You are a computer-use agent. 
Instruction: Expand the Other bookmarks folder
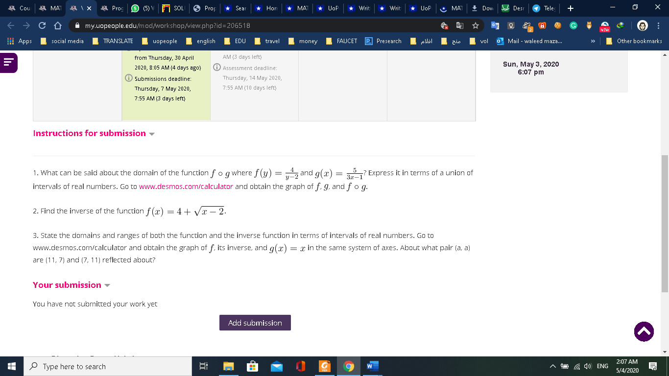(634, 41)
